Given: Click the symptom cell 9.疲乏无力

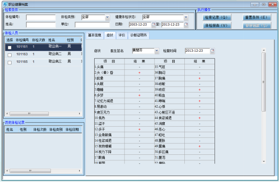Looking at the screenshot, I should pos(109,113).
